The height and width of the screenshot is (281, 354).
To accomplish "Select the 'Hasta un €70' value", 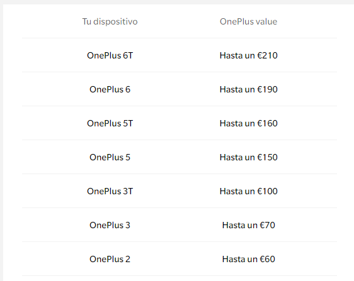I will tap(249, 225).
